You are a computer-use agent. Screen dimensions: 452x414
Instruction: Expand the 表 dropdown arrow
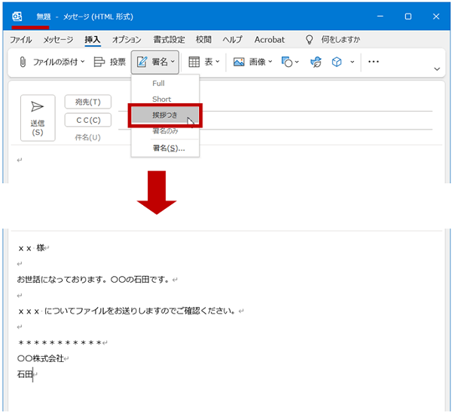217,62
